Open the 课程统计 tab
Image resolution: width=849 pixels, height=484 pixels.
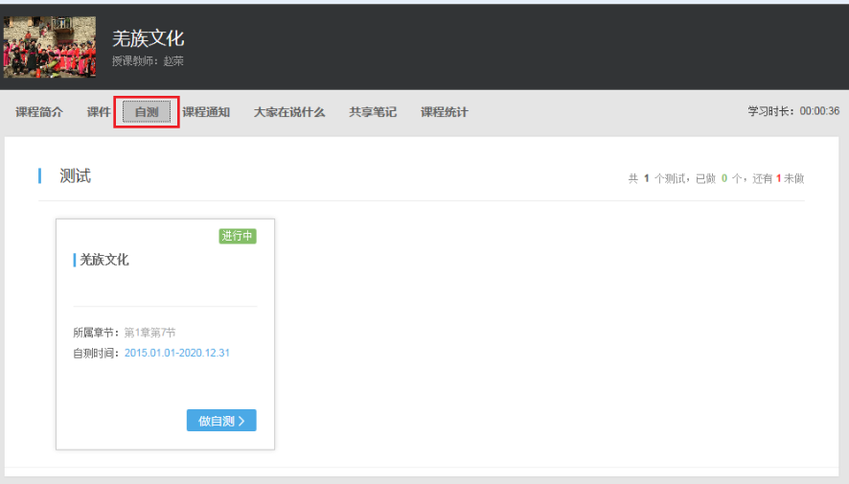point(445,112)
